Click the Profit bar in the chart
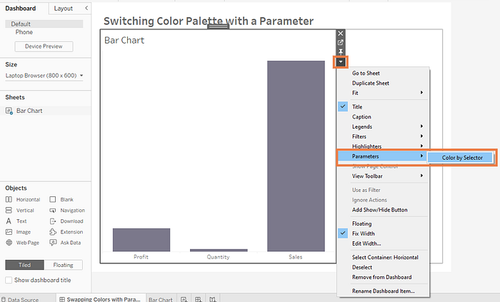The width and height of the screenshot is (500, 302). point(141,240)
